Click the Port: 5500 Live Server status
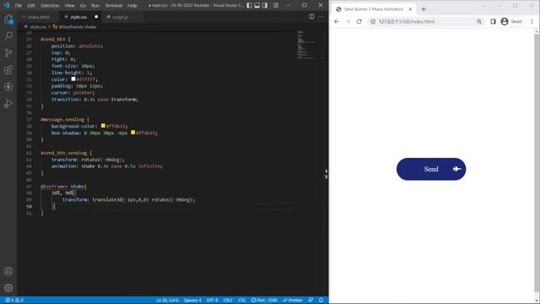This screenshot has width=540, height=304. (264, 301)
